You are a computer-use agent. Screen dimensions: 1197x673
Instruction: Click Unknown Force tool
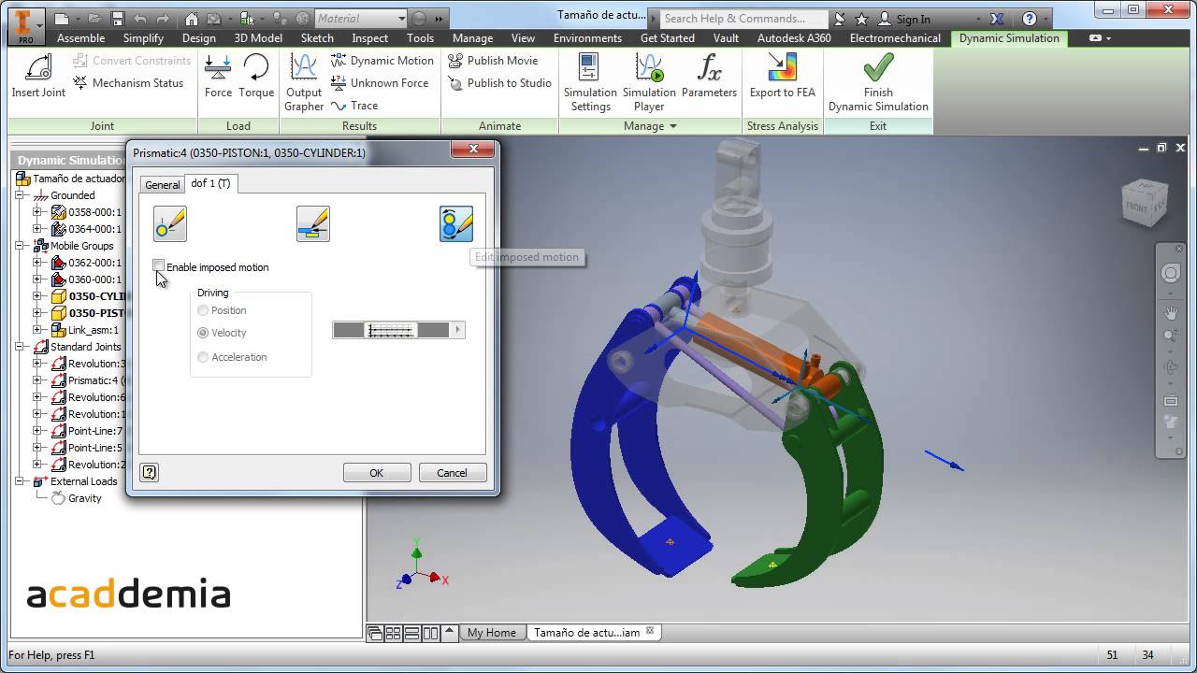380,83
